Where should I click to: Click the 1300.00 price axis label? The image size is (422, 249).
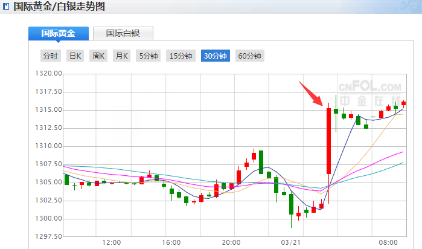49,218
